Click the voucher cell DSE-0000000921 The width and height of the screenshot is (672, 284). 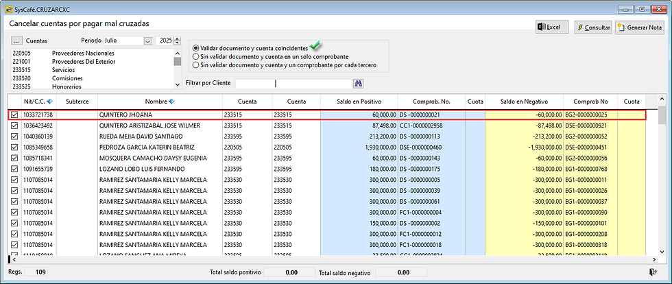click(590, 126)
